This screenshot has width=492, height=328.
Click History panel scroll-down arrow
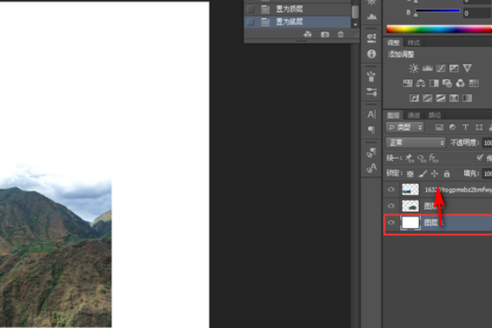coord(355,25)
